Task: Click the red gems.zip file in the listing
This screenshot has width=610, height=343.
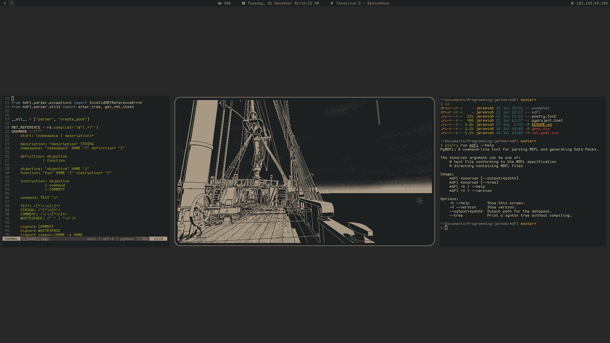Action: [540, 129]
